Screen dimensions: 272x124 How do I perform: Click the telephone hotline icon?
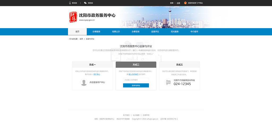(x=168, y=82)
